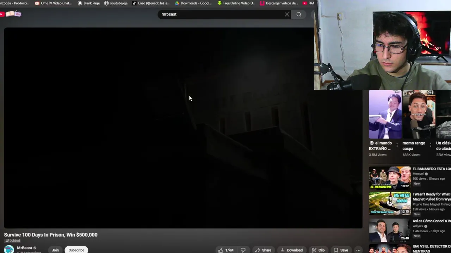Click the 'I Wasn't Ready for What' title
The image size is (451, 253).
(432, 196)
